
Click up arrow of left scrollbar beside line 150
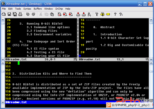[3, 63]
